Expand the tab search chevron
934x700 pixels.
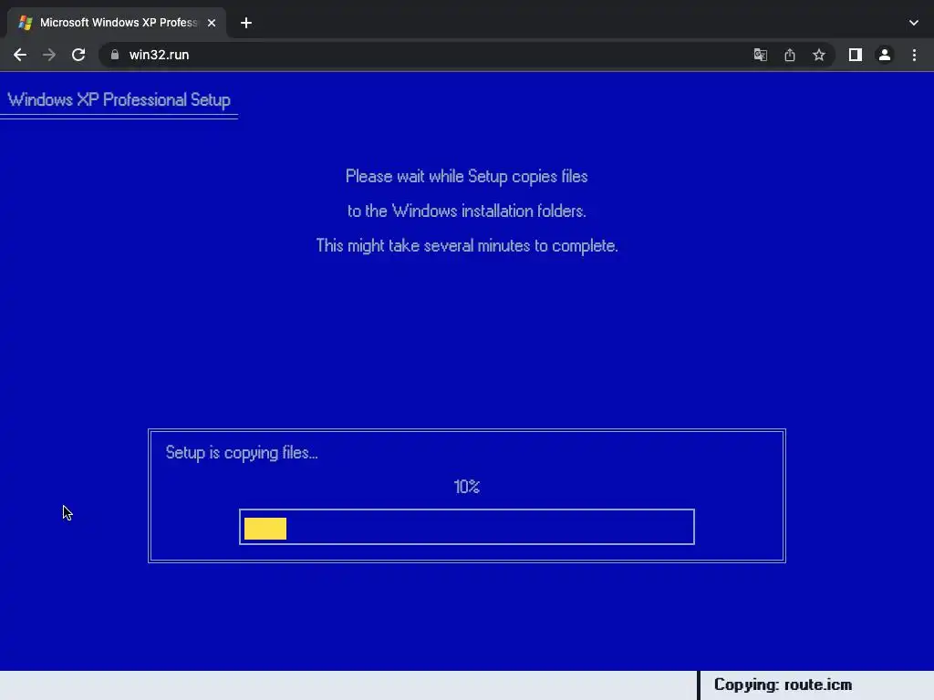[x=914, y=23]
